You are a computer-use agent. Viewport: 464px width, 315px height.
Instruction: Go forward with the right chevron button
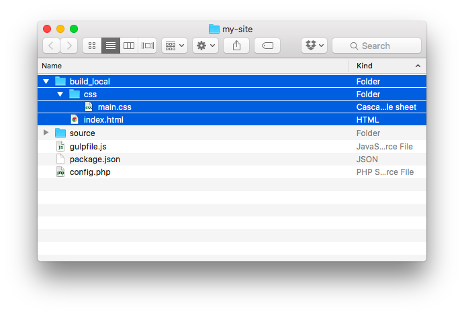(69, 46)
